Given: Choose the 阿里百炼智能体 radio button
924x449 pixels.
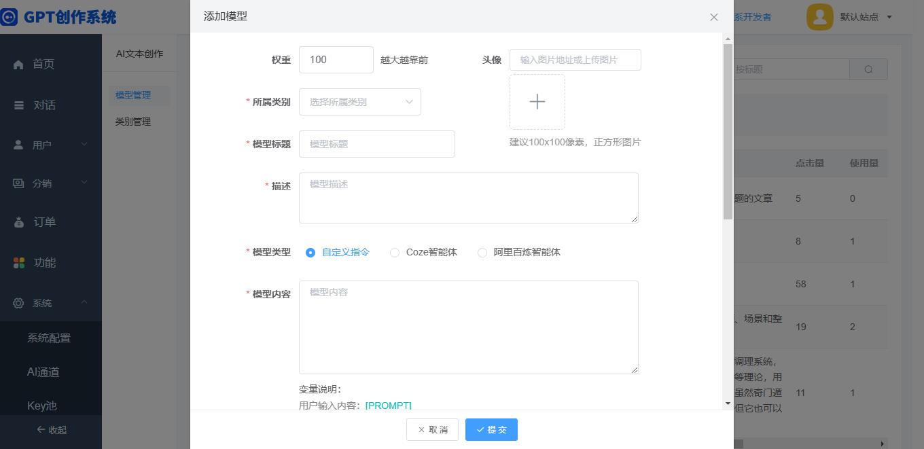Looking at the screenshot, I should point(482,253).
